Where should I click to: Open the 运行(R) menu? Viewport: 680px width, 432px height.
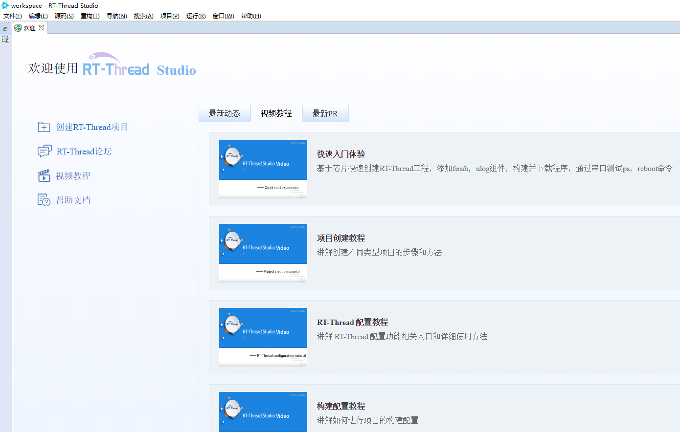point(196,16)
